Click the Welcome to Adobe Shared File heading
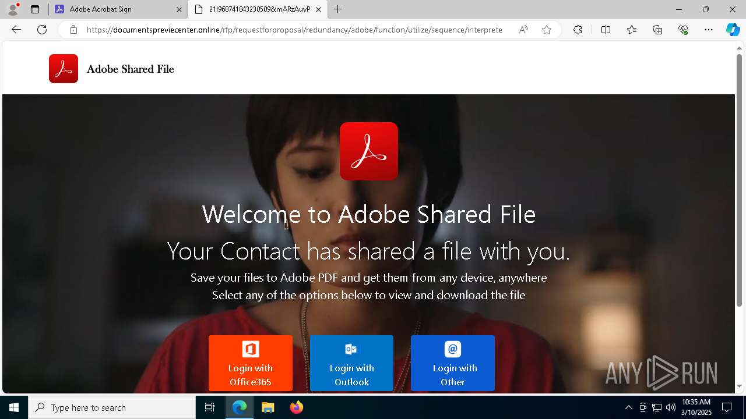746x419 pixels. pos(369,214)
